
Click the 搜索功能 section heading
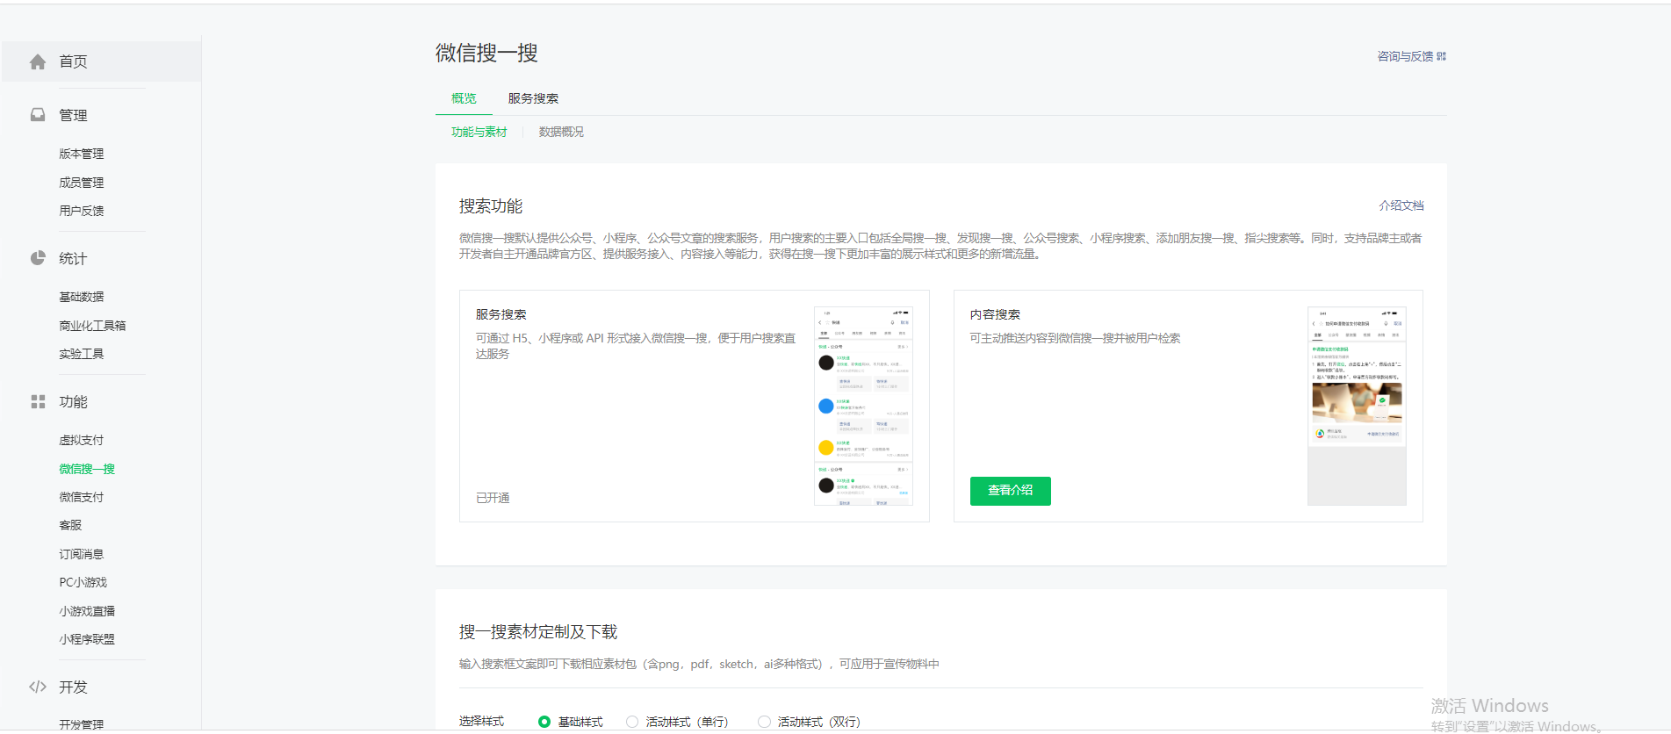tap(491, 206)
